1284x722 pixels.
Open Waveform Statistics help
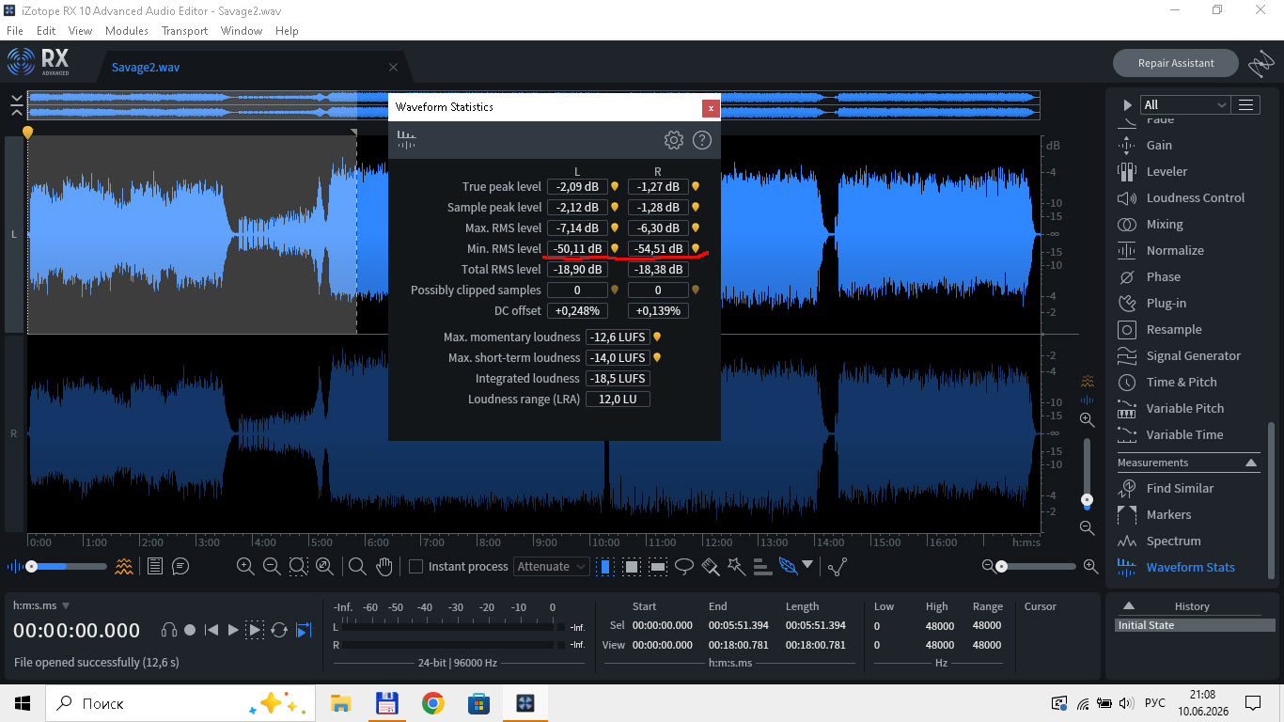702,140
